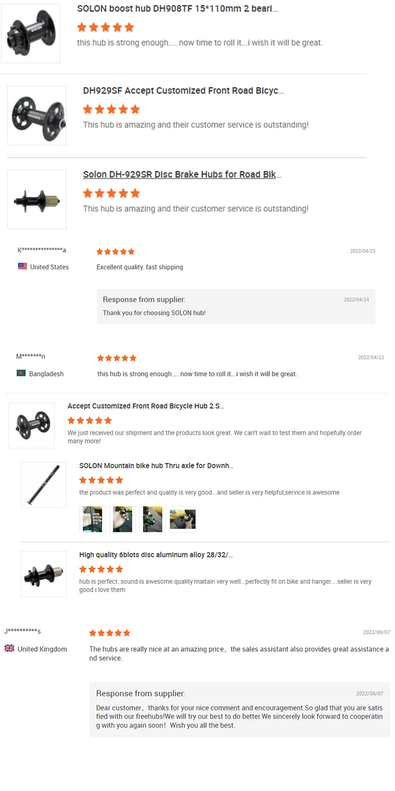Screen dimensions: 395x791
Task: Open High quality 6blots disc aluminum alloy link
Action: (x=156, y=555)
